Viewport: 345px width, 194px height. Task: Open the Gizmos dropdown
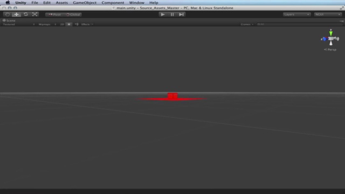[x=247, y=24]
